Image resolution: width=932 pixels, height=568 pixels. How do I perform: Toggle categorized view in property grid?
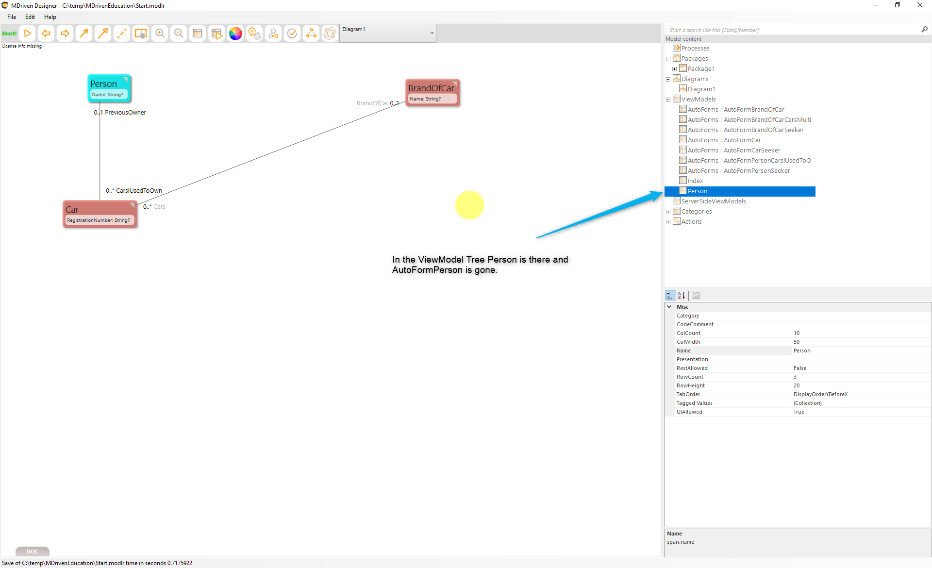(x=670, y=295)
